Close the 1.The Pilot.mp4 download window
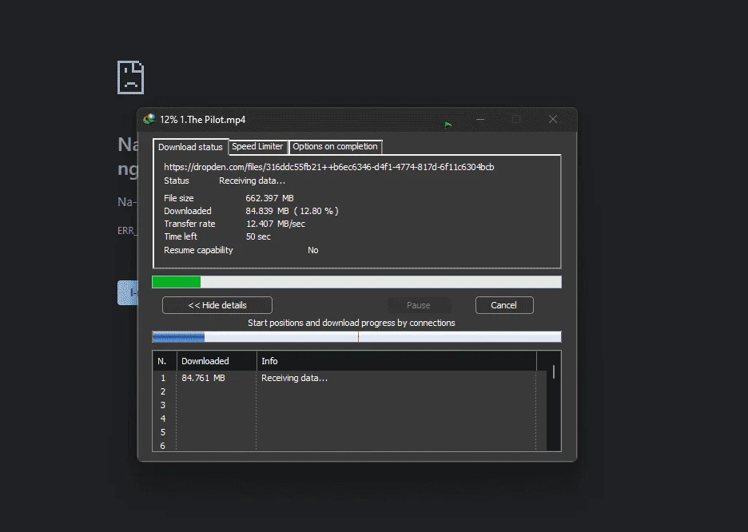Viewport: 748px width, 532px height. click(x=553, y=119)
